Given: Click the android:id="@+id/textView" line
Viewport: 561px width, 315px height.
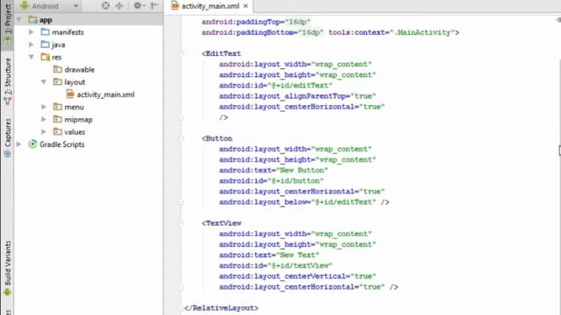Looking at the screenshot, I should coord(276,266).
